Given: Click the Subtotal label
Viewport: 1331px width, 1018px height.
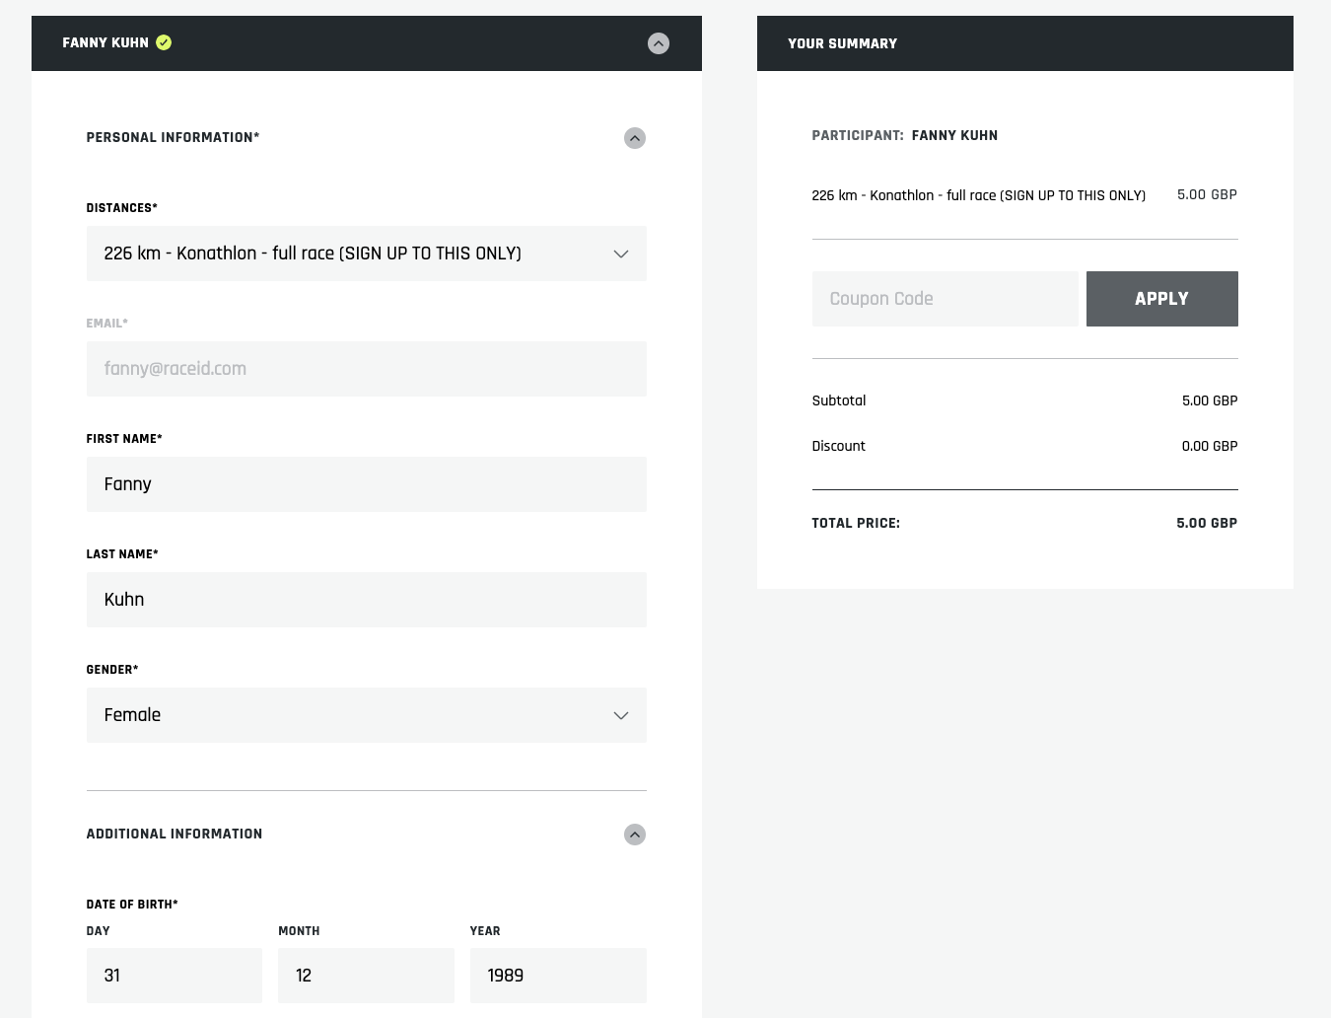Looking at the screenshot, I should (839, 400).
